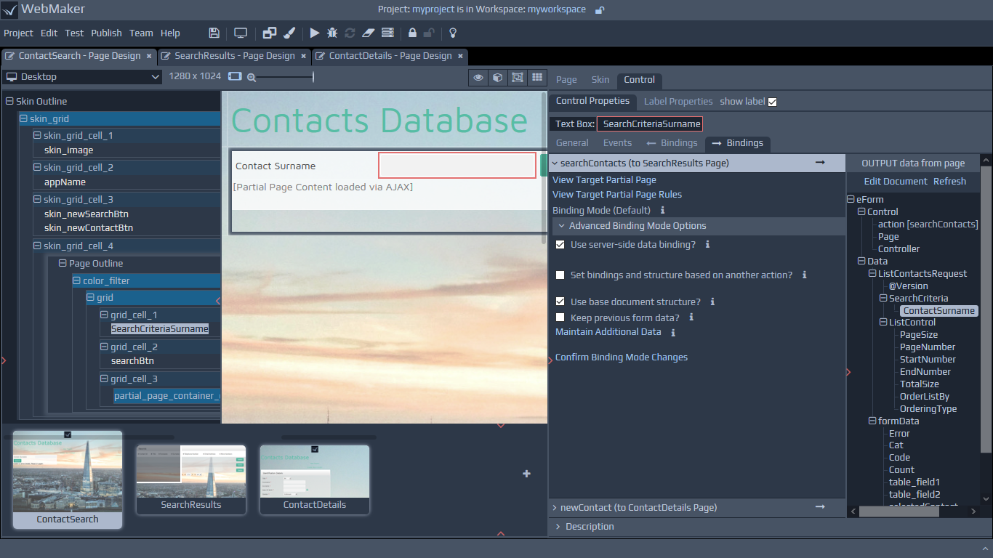Click the lightbulb icon in toolbar
The height and width of the screenshot is (558, 993).
pyautogui.click(x=452, y=33)
